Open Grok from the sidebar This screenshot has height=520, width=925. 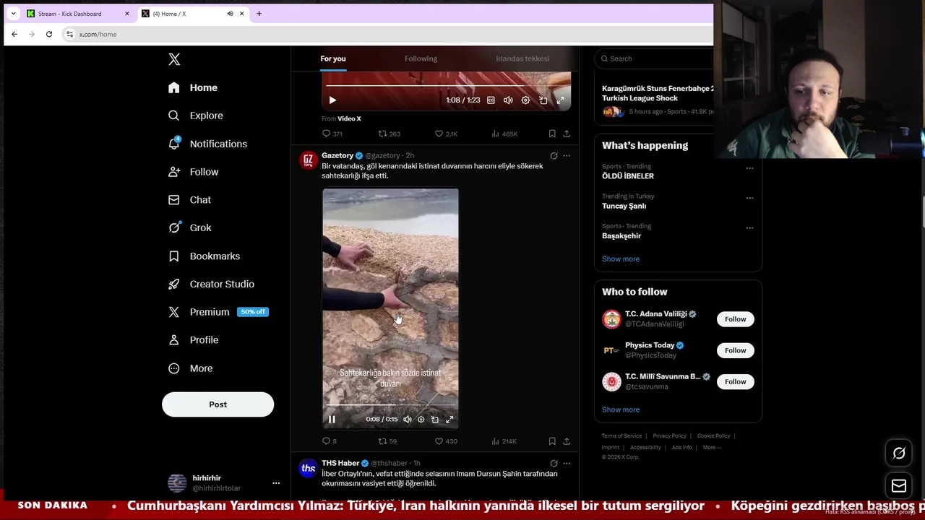coord(189,227)
